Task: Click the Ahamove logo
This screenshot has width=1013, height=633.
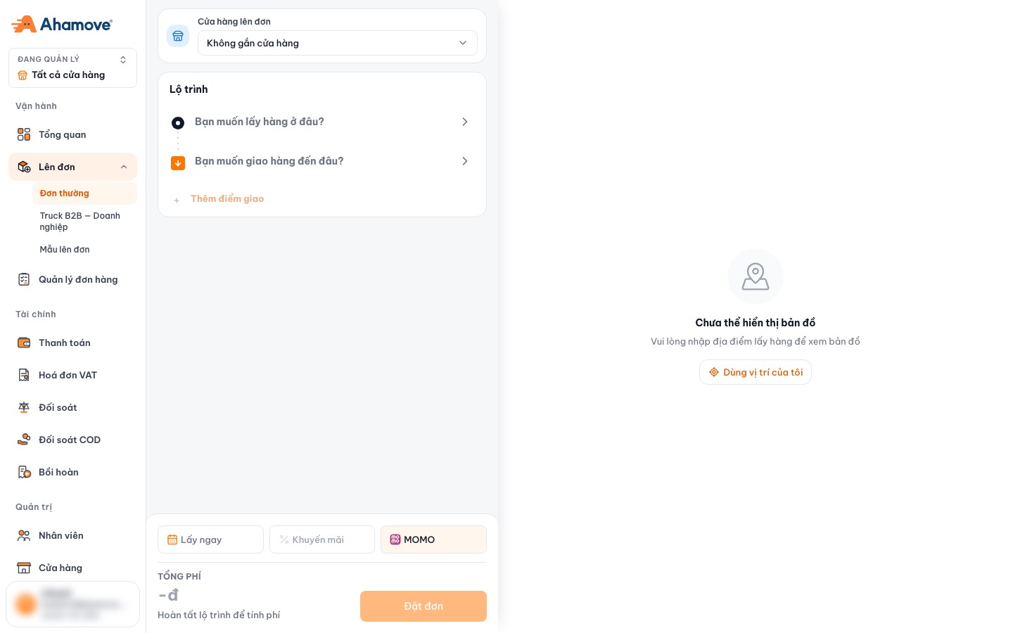Action: tap(62, 25)
